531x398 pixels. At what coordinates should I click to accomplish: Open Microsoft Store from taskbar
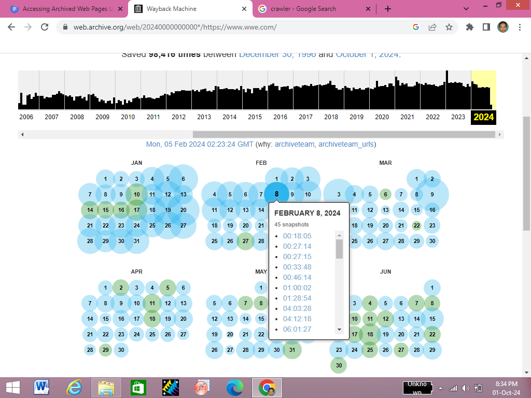(138, 388)
